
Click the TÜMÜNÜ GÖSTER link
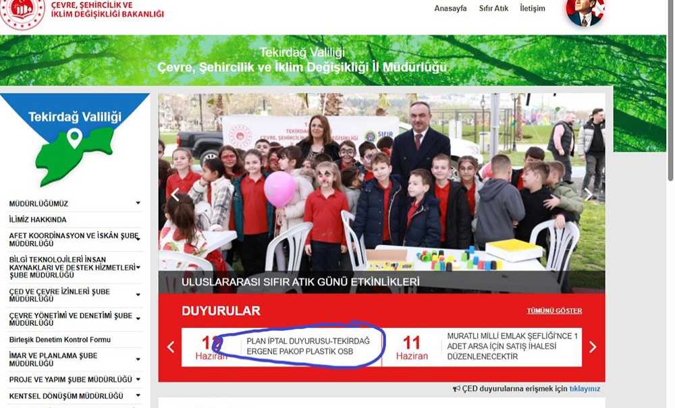click(555, 310)
